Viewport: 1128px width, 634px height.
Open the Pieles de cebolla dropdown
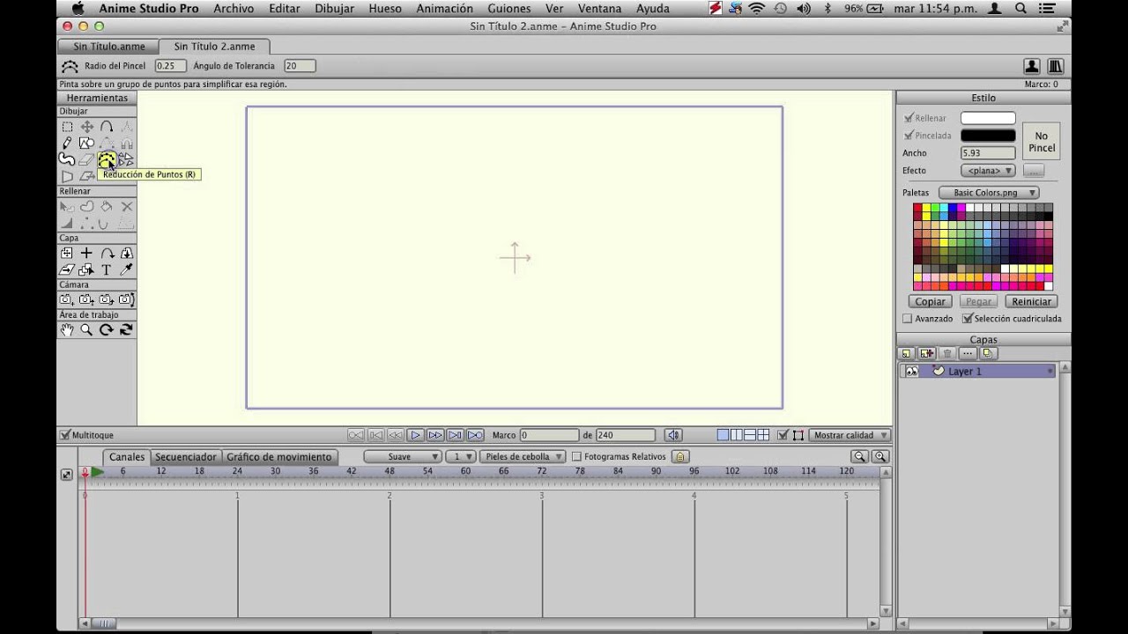[523, 457]
